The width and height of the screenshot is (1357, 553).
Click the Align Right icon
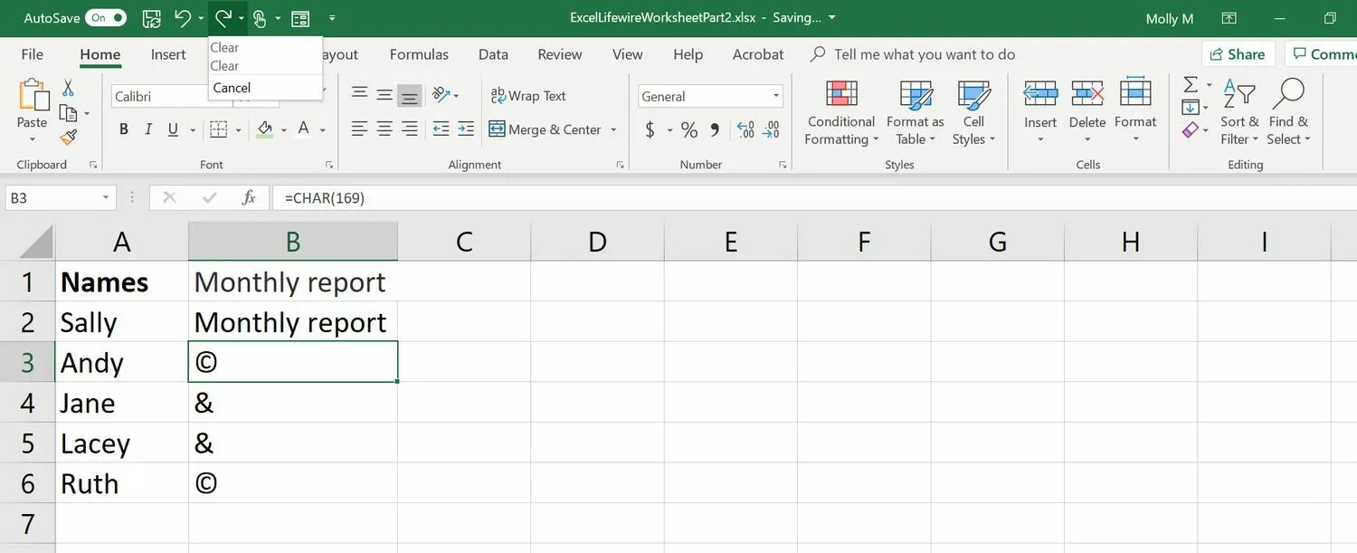[x=410, y=129]
